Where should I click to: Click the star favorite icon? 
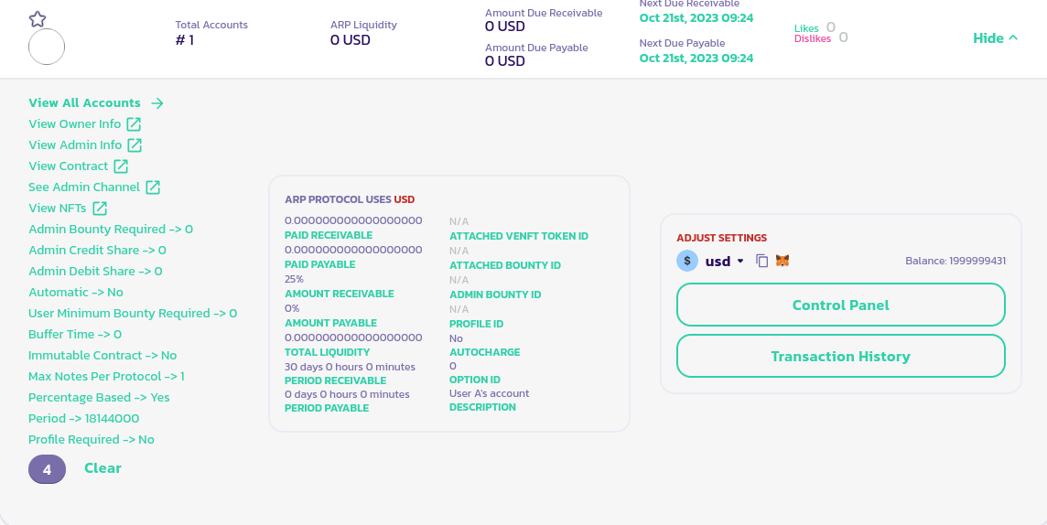click(38, 19)
